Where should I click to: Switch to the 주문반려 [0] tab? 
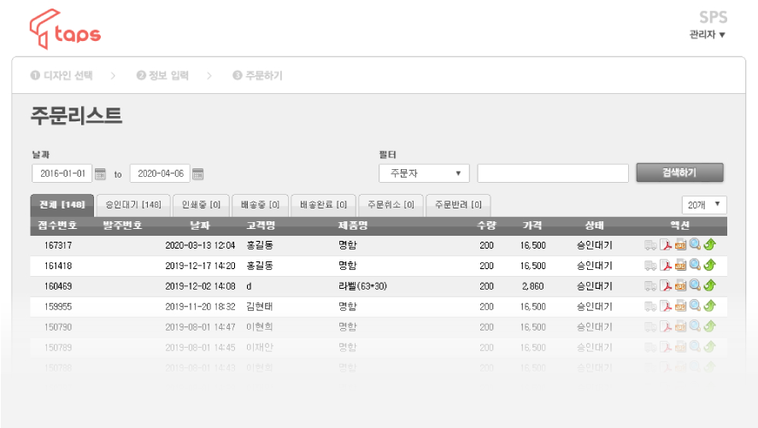click(x=458, y=205)
